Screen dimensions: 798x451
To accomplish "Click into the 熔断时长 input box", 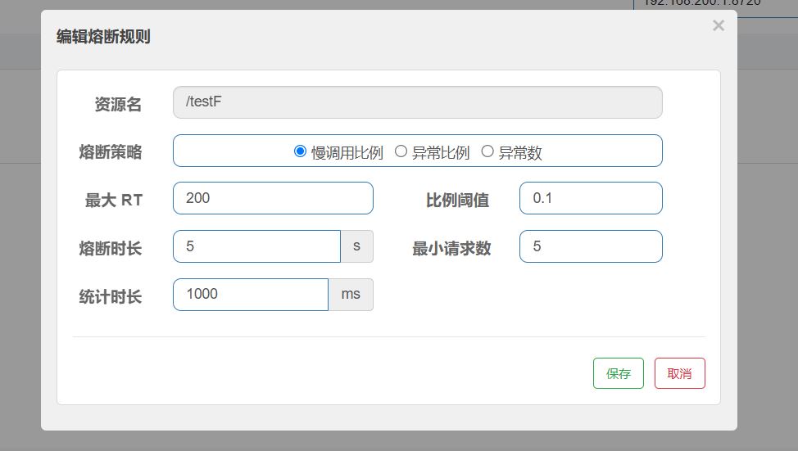I will [256, 246].
